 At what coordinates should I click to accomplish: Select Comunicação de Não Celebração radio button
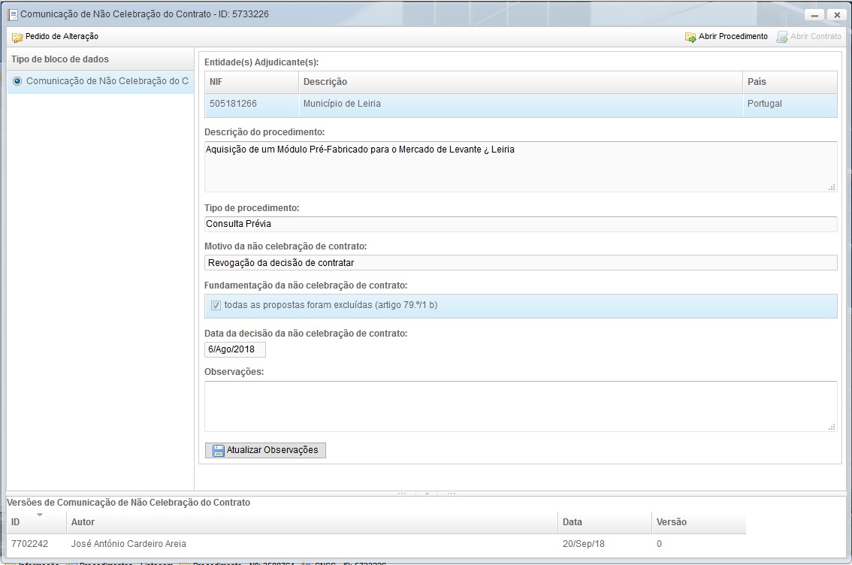click(x=17, y=81)
